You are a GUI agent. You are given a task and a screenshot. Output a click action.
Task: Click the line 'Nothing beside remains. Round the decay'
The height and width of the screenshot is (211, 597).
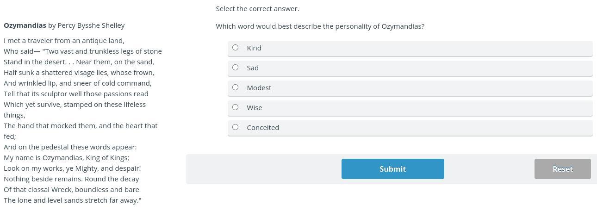pyautogui.click(x=71, y=179)
